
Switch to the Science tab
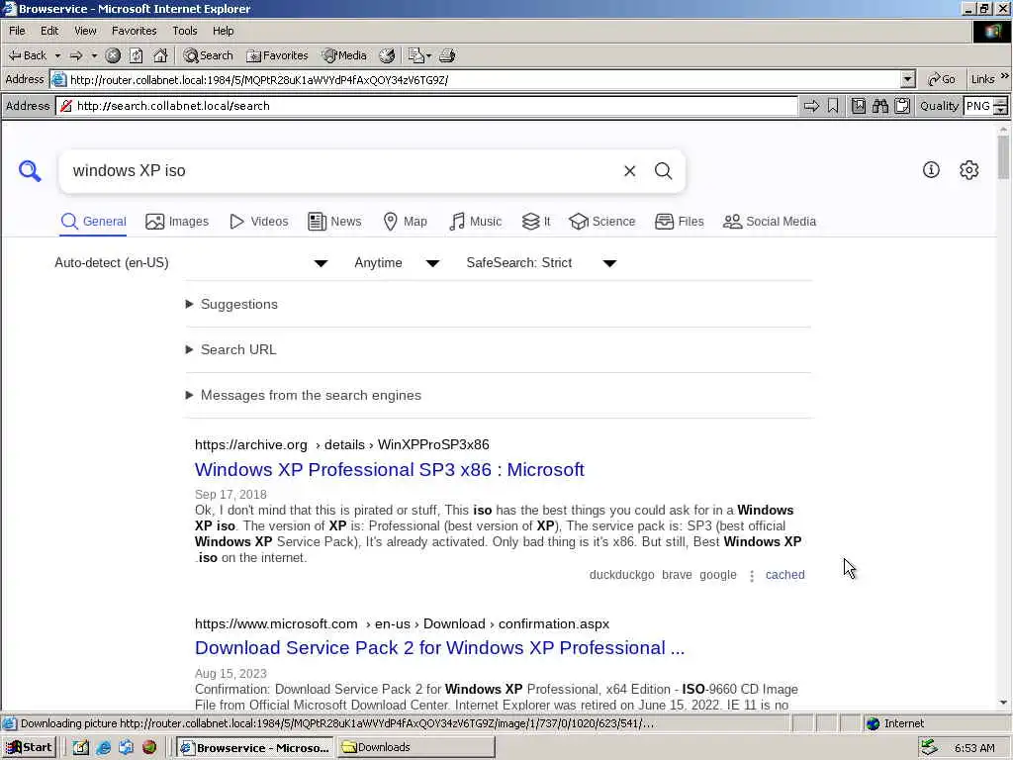click(x=602, y=222)
